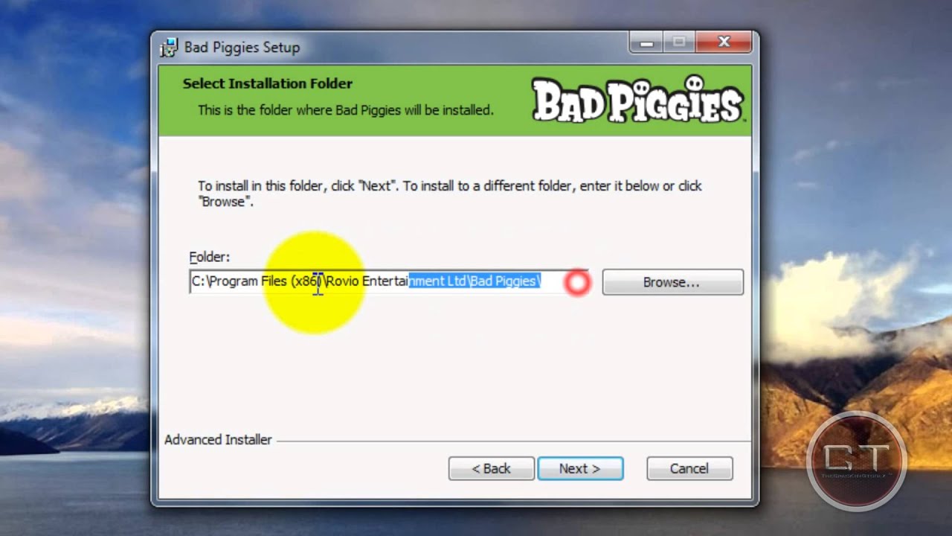Open the Browse... folder dialog

[672, 282]
